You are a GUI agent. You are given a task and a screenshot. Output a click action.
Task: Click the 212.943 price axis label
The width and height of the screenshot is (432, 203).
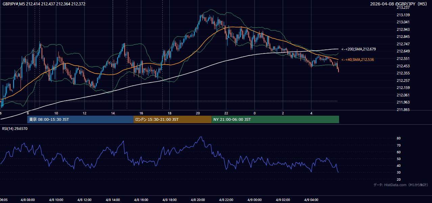click(403, 29)
